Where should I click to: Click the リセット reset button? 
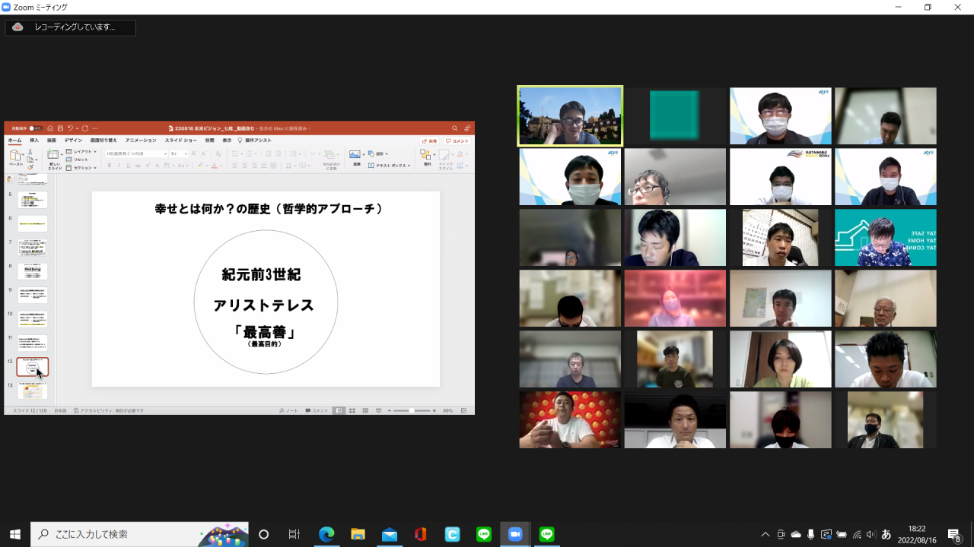pyautogui.click(x=77, y=160)
